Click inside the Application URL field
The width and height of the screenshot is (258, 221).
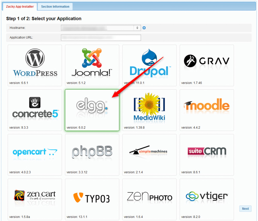coord(101,37)
